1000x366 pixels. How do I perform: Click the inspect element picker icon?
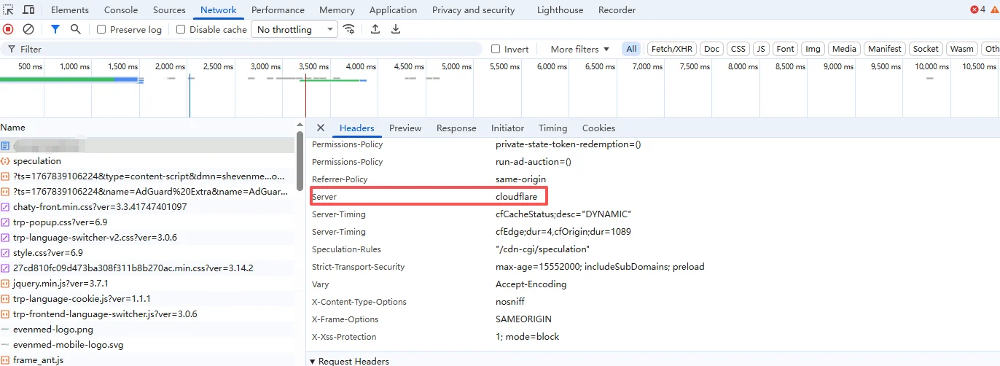point(9,10)
